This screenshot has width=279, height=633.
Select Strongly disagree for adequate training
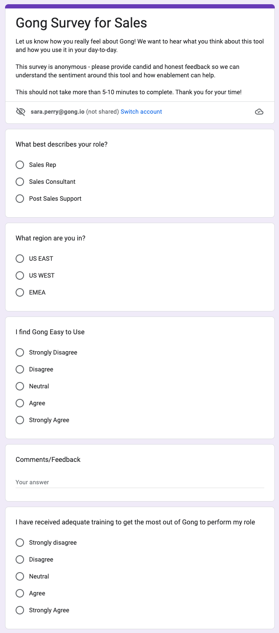click(20, 543)
